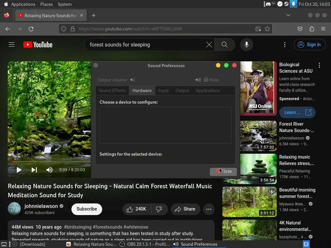Open the YouTube guide hamburger menu
The height and width of the screenshot is (248, 331).
12,45
